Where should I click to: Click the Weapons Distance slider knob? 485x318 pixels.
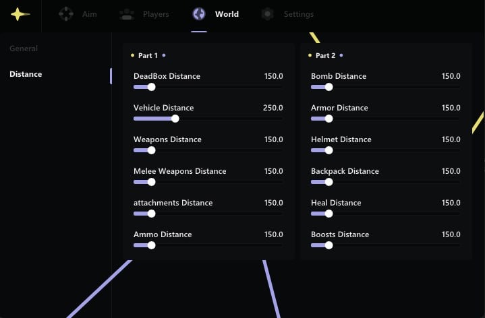click(x=151, y=150)
